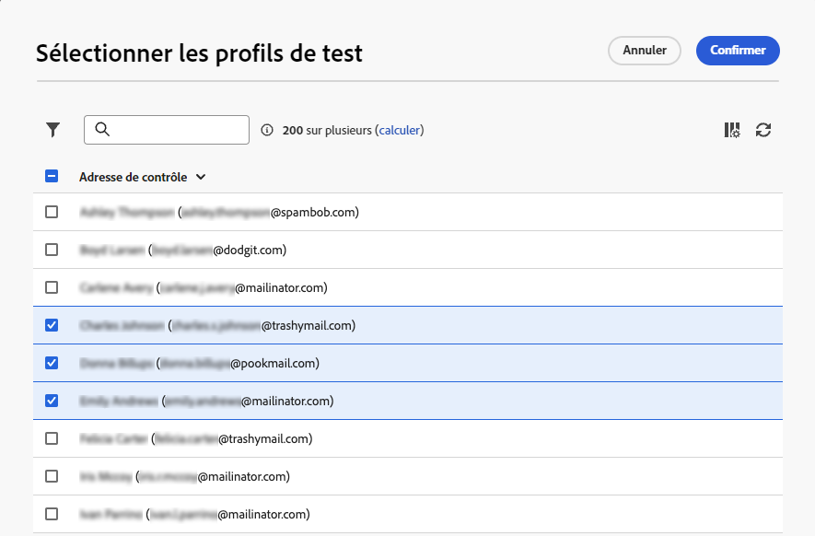Image resolution: width=815 pixels, height=536 pixels.
Task: Uncheck the selected mailinator.com profile checkbox
Action: 52,401
